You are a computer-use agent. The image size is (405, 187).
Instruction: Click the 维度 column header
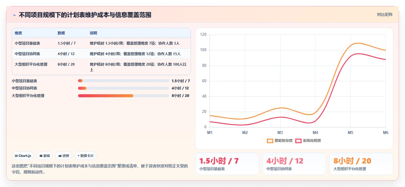pyautogui.click(x=18, y=33)
